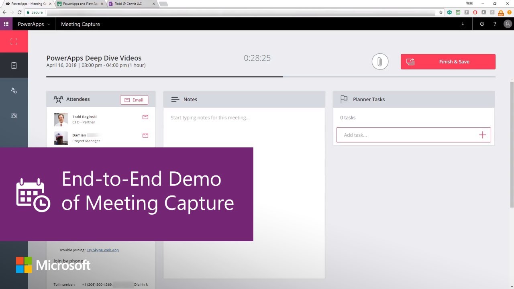Screen dimensions: 514x289
Task: Open the PowerApps app launcher waffle
Action: (x=6, y=24)
